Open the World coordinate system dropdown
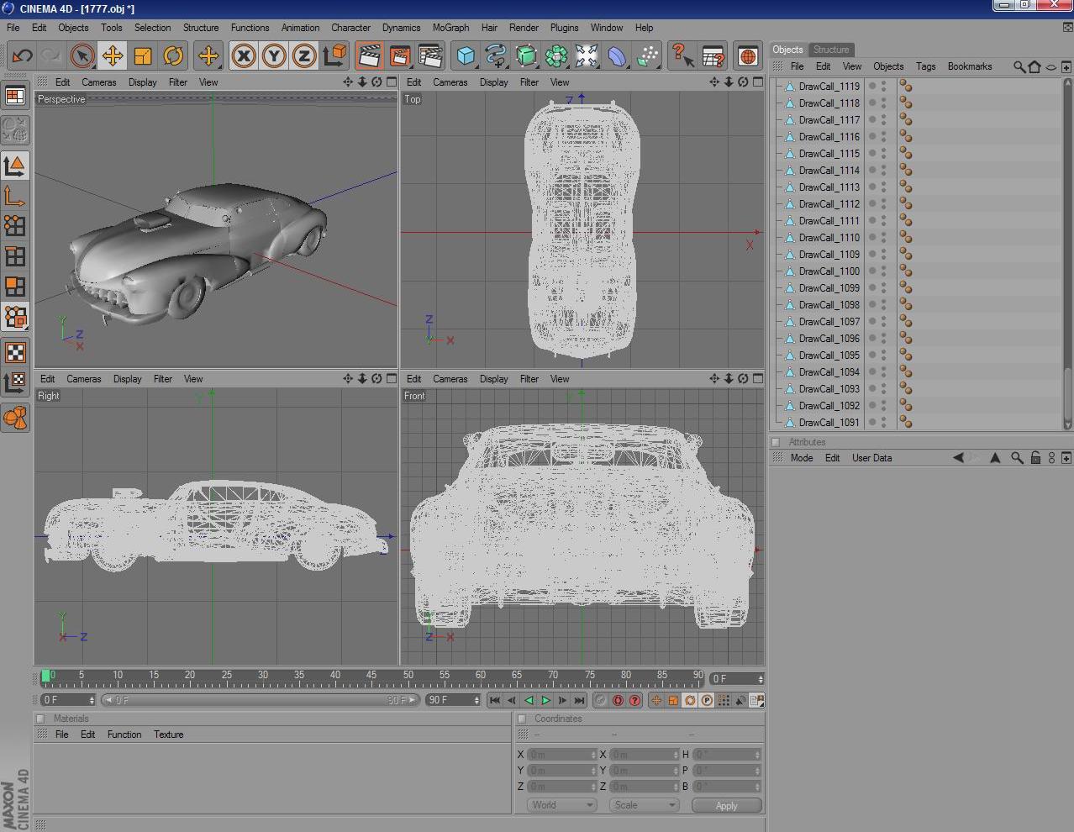The width and height of the screenshot is (1074, 832). (561, 804)
